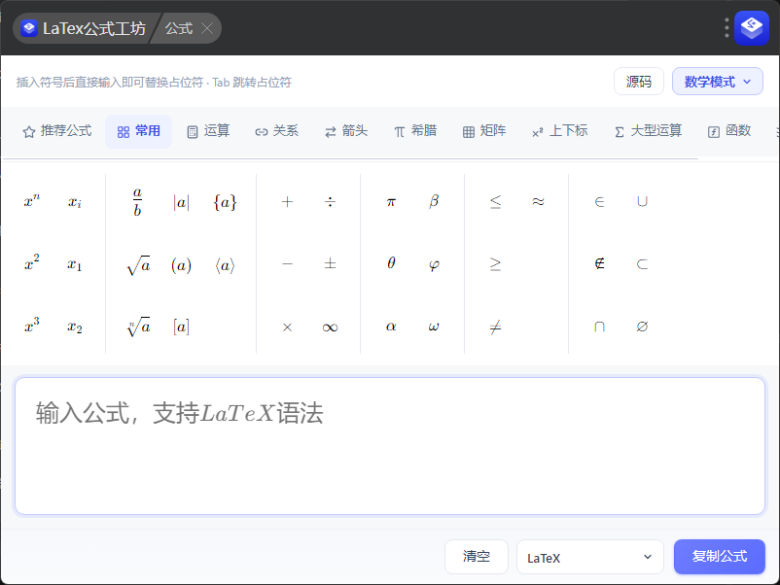Insert the x superscript n template

coord(32,201)
